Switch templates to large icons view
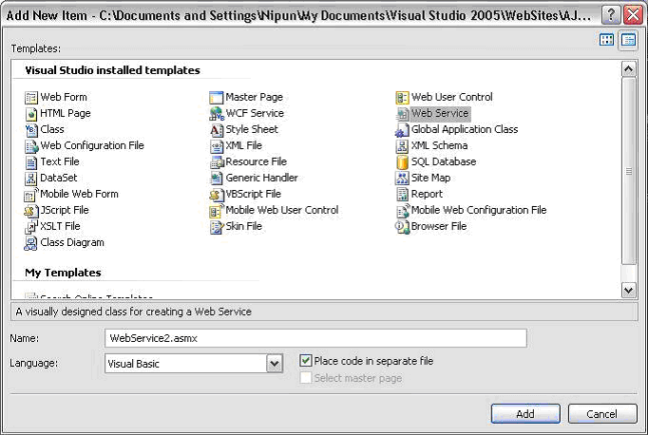648x435 pixels. coord(606,40)
